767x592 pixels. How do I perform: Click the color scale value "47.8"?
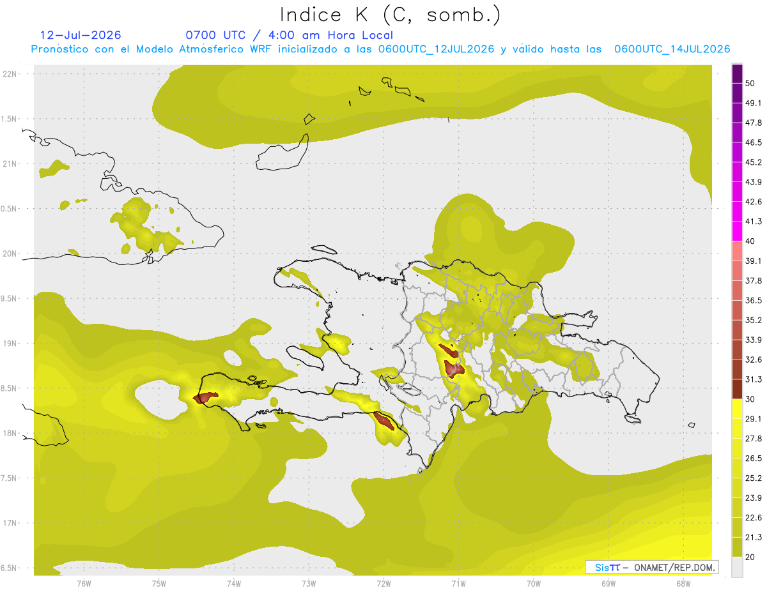[x=753, y=123]
